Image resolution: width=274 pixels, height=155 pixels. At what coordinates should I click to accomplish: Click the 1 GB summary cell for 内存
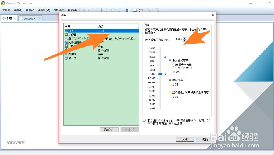(x=101, y=31)
